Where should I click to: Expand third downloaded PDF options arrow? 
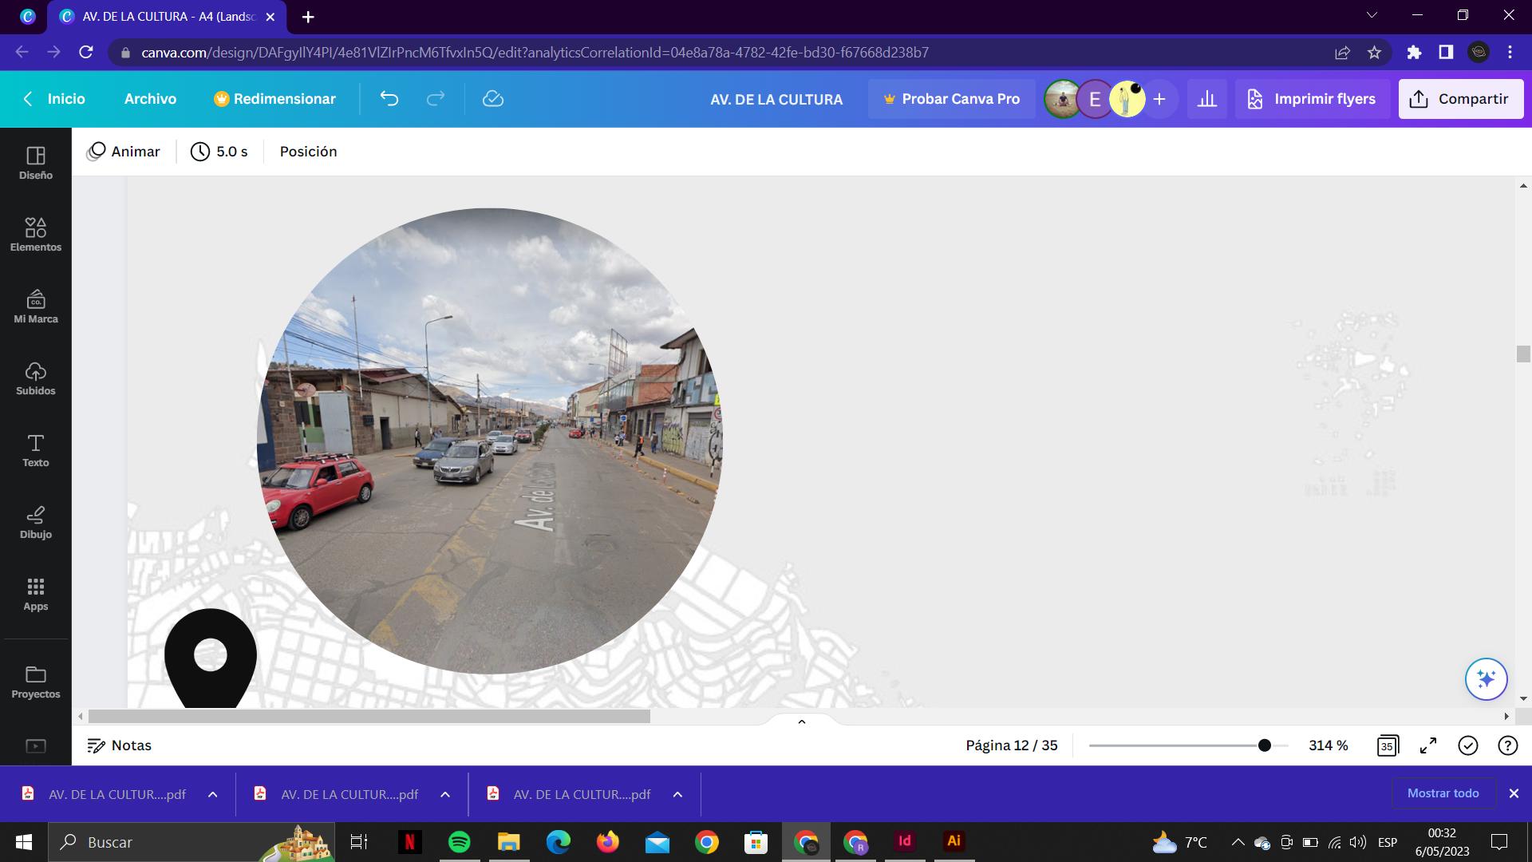click(x=677, y=794)
